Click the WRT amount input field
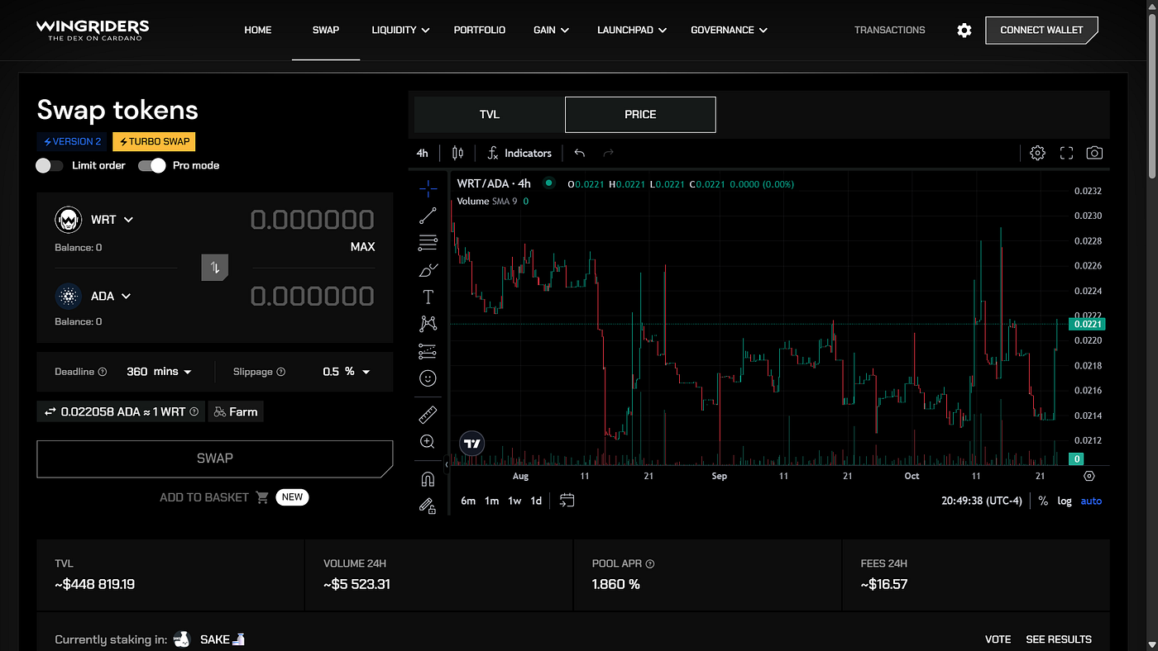The image size is (1158, 651). click(312, 220)
